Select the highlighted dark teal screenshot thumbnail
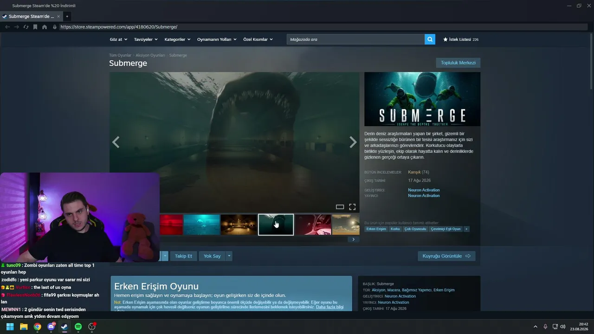Viewport: 594px width, 334px height. (276, 225)
